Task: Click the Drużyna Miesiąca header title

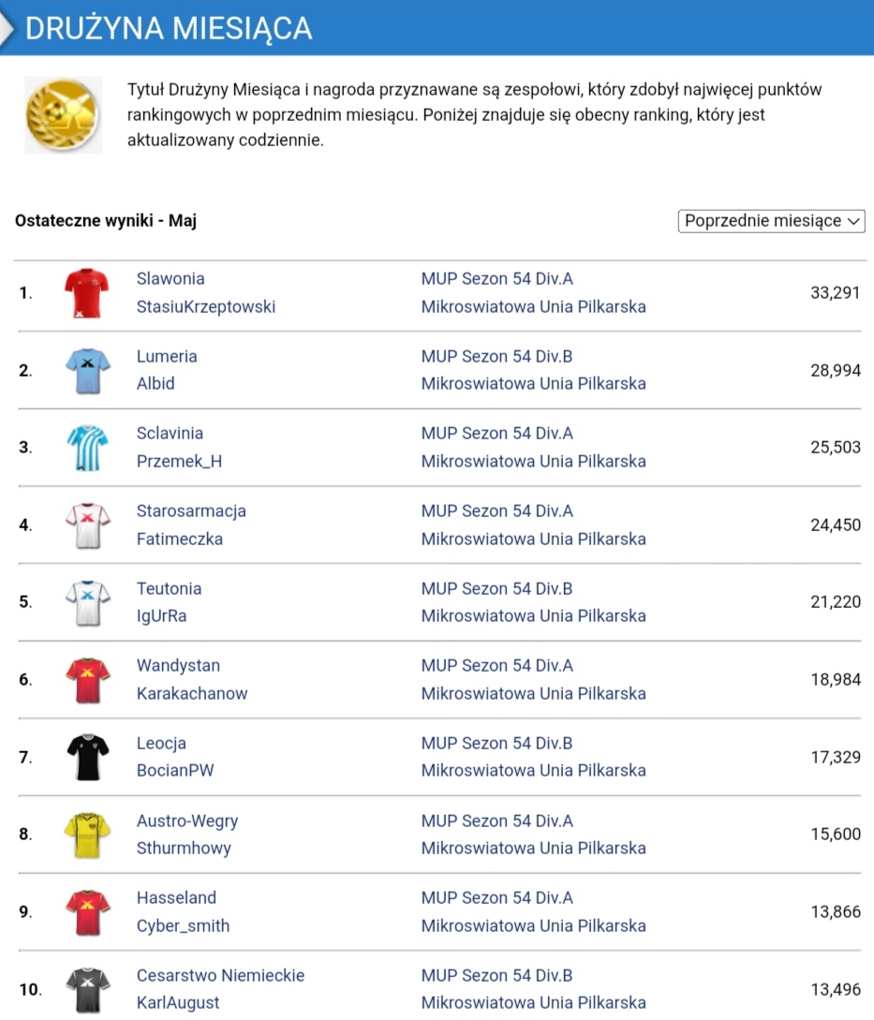Action: [169, 28]
